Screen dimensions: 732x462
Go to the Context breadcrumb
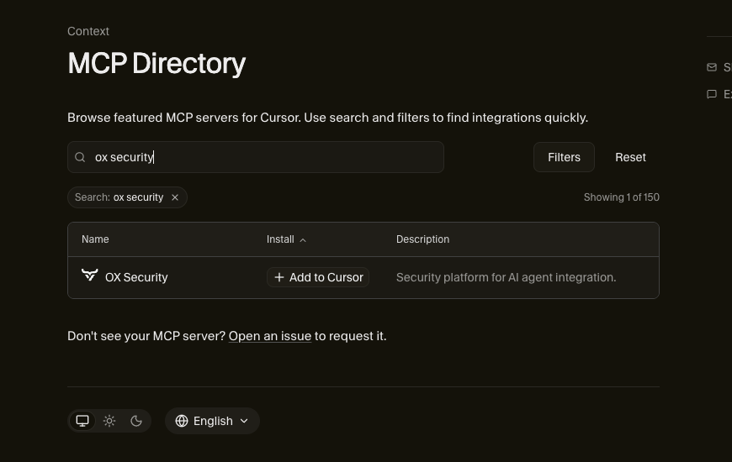[88, 31]
